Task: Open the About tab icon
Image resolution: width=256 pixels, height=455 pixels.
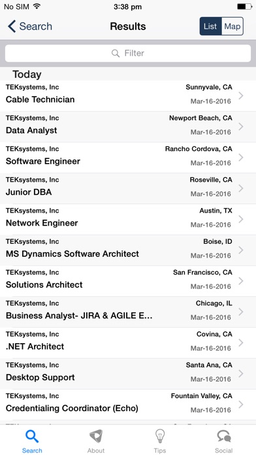Action: [x=96, y=436]
